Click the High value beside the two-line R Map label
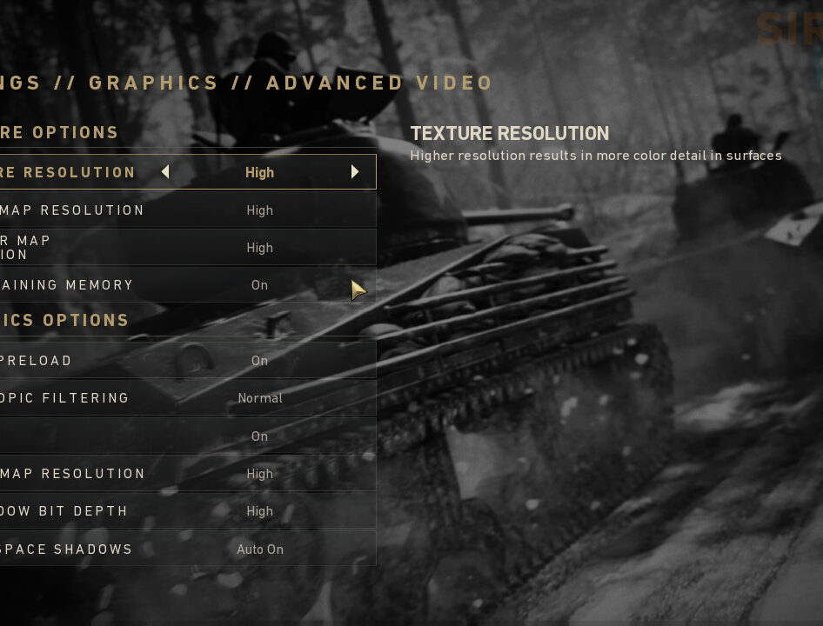The width and height of the screenshot is (823, 626). pos(260,248)
